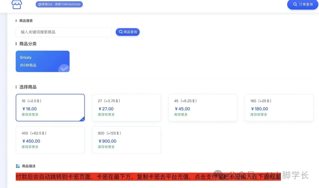Click the 客服TG@VipGrizzly contact text
The image size is (319, 188).
pyautogui.click(x=68, y=4)
